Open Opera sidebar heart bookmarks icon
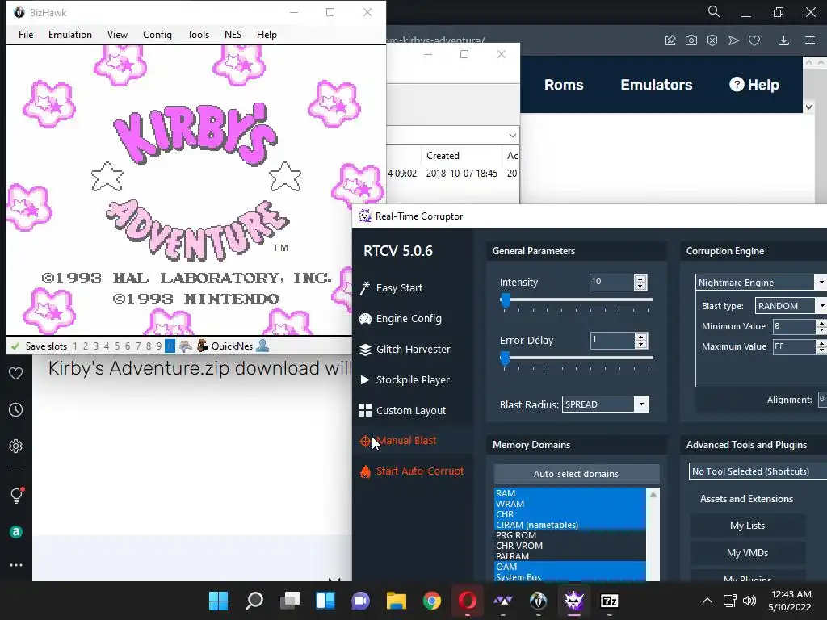This screenshot has width=827, height=620. 16,373
